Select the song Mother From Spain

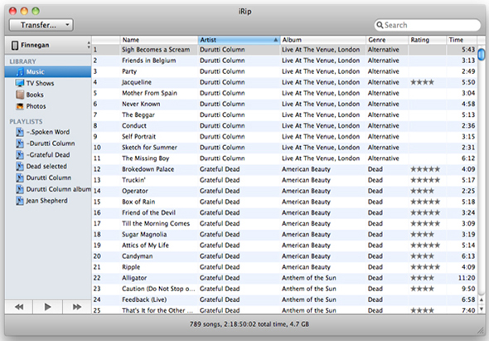[x=149, y=93]
